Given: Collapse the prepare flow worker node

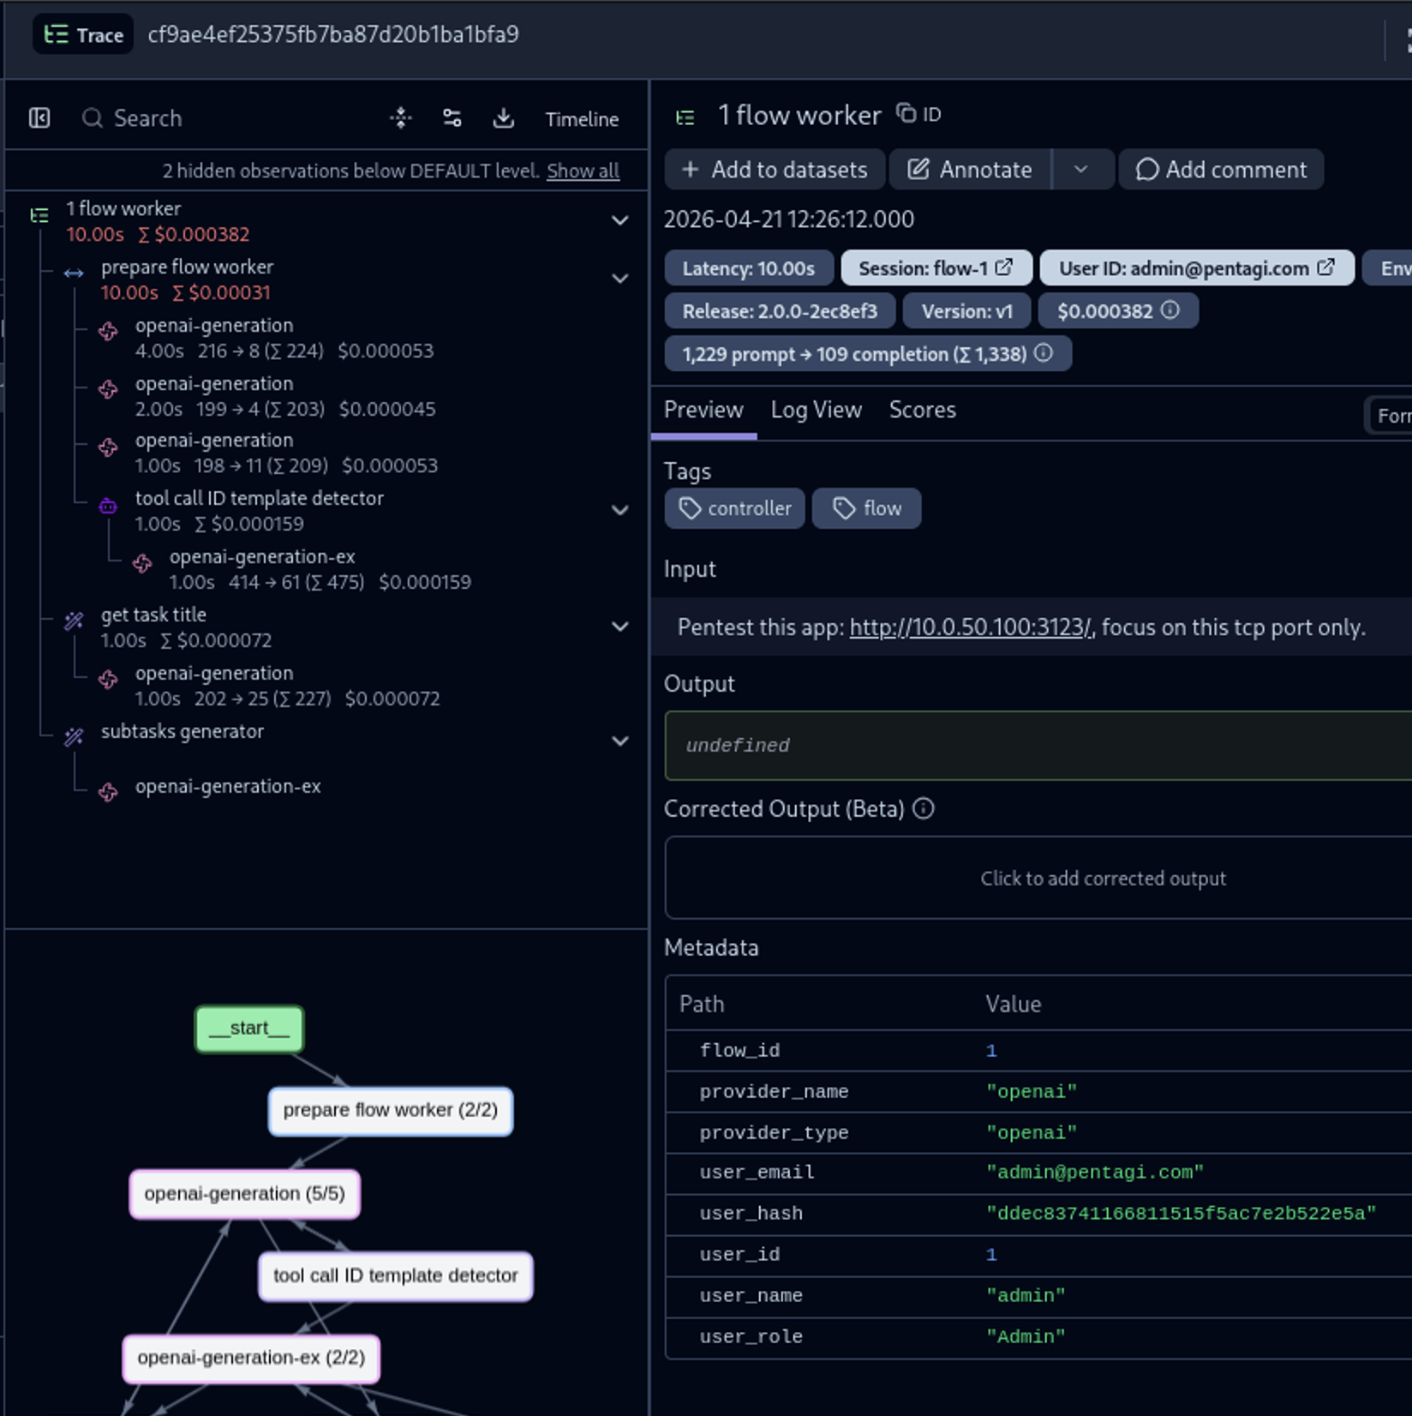Looking at the screenshot, I should [x=620, y=279].
